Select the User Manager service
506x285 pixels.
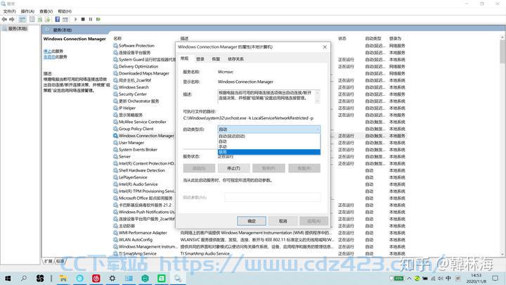coord(131,142)
